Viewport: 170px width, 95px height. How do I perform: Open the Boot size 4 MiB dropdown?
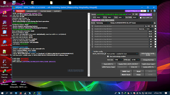[118, 60]
